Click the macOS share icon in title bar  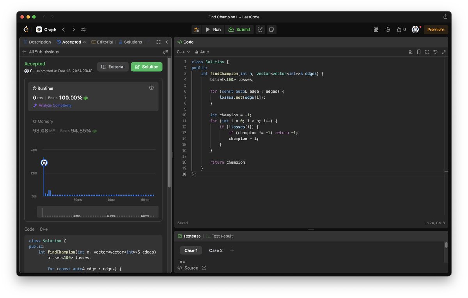coord(445,17)
